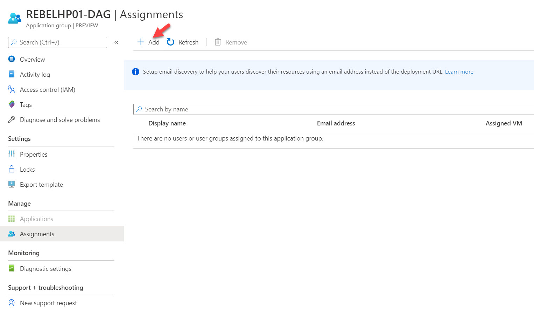534x329 pixels.
Task: View Locks for this application group
Action: (x=27, y=169)
